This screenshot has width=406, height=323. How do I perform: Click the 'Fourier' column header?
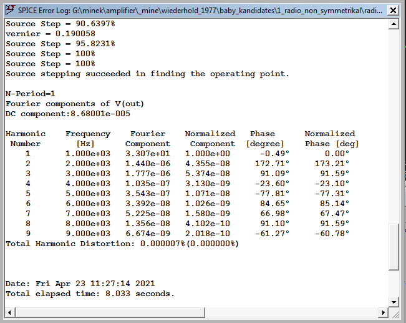[x=148, y=134]
